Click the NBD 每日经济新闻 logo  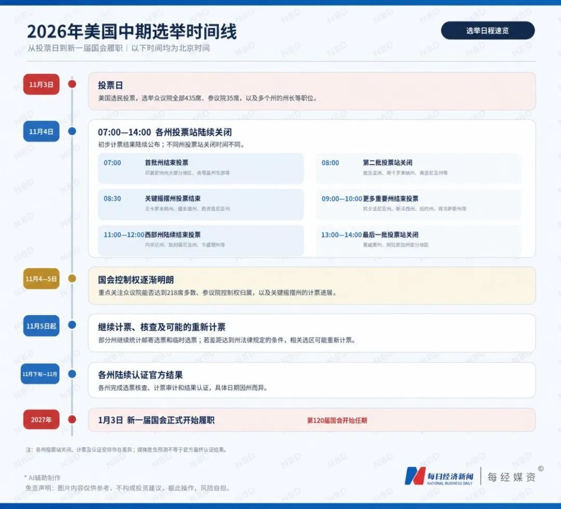[x=438, y=476]
